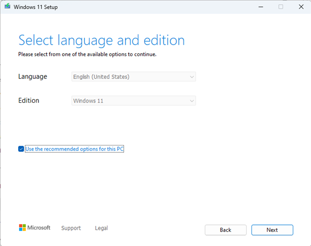Maximize the Setup window

coord(281,7)
